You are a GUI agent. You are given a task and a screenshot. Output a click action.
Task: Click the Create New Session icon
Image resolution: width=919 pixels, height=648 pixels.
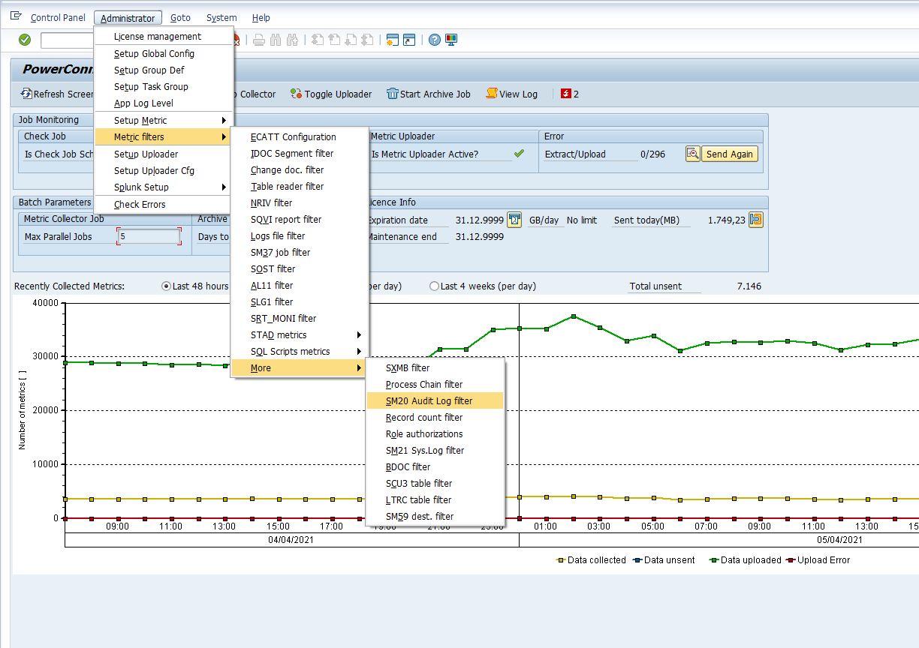392,40
